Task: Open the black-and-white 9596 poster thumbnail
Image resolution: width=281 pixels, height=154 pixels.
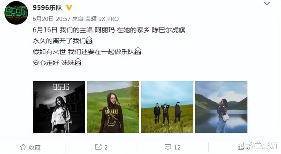Action: [x=59, y=107]
